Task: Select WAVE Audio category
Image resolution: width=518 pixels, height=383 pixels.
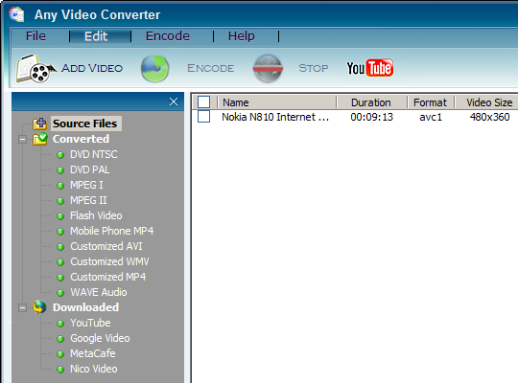Action: point(99,292)
